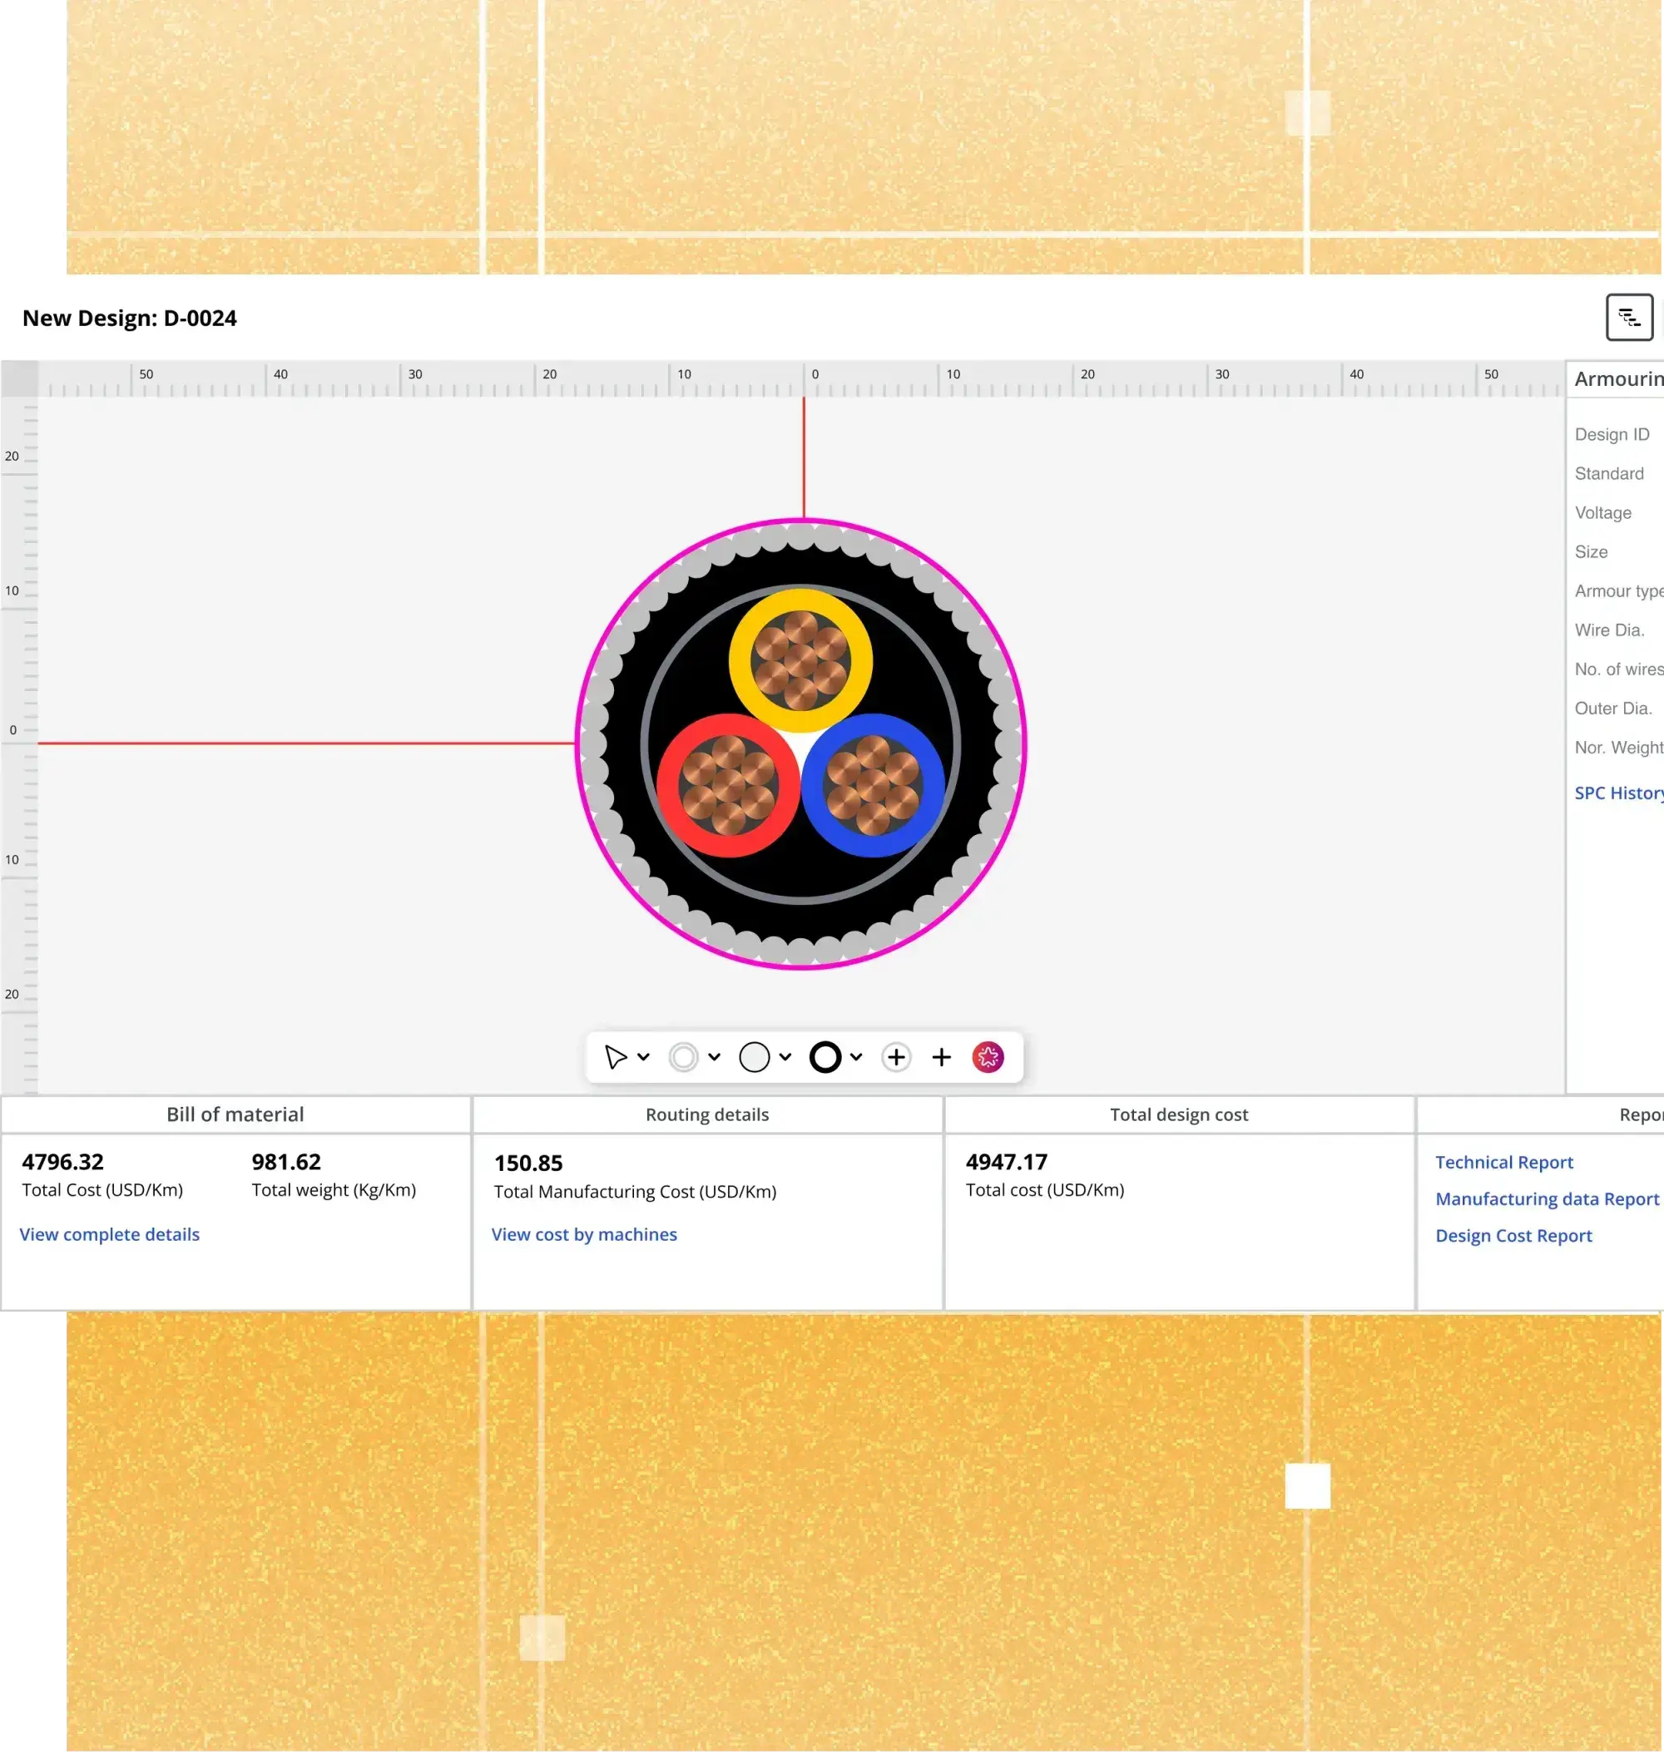This screenshot has height=1754, width=1664.
Task: Click the blue insulated core
Action: pyautogui.click(x=873, y=786)
